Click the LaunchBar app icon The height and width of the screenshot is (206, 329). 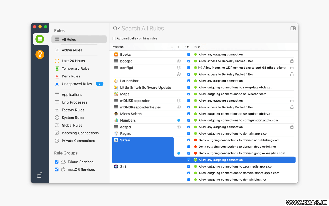(x=116, y=81)
